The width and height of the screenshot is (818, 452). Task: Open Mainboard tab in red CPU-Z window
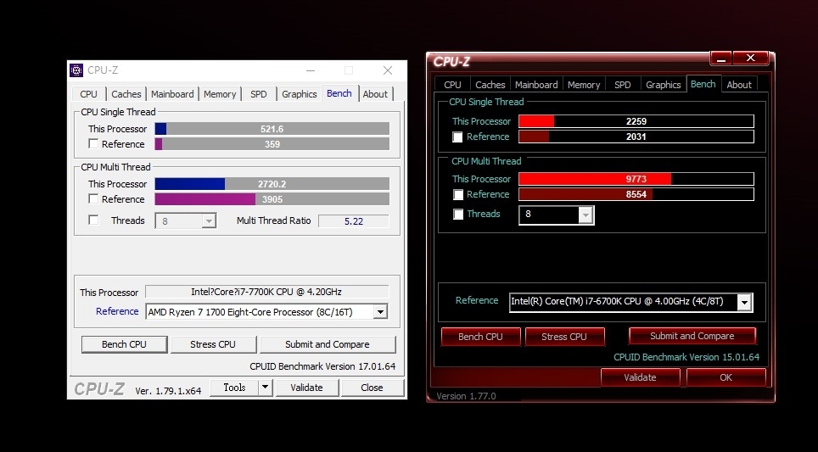pyautogui.click(x=536, y=85)
